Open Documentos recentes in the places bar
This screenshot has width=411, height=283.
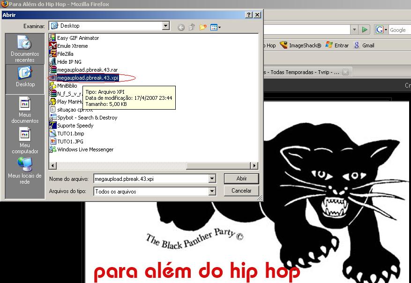25,49
